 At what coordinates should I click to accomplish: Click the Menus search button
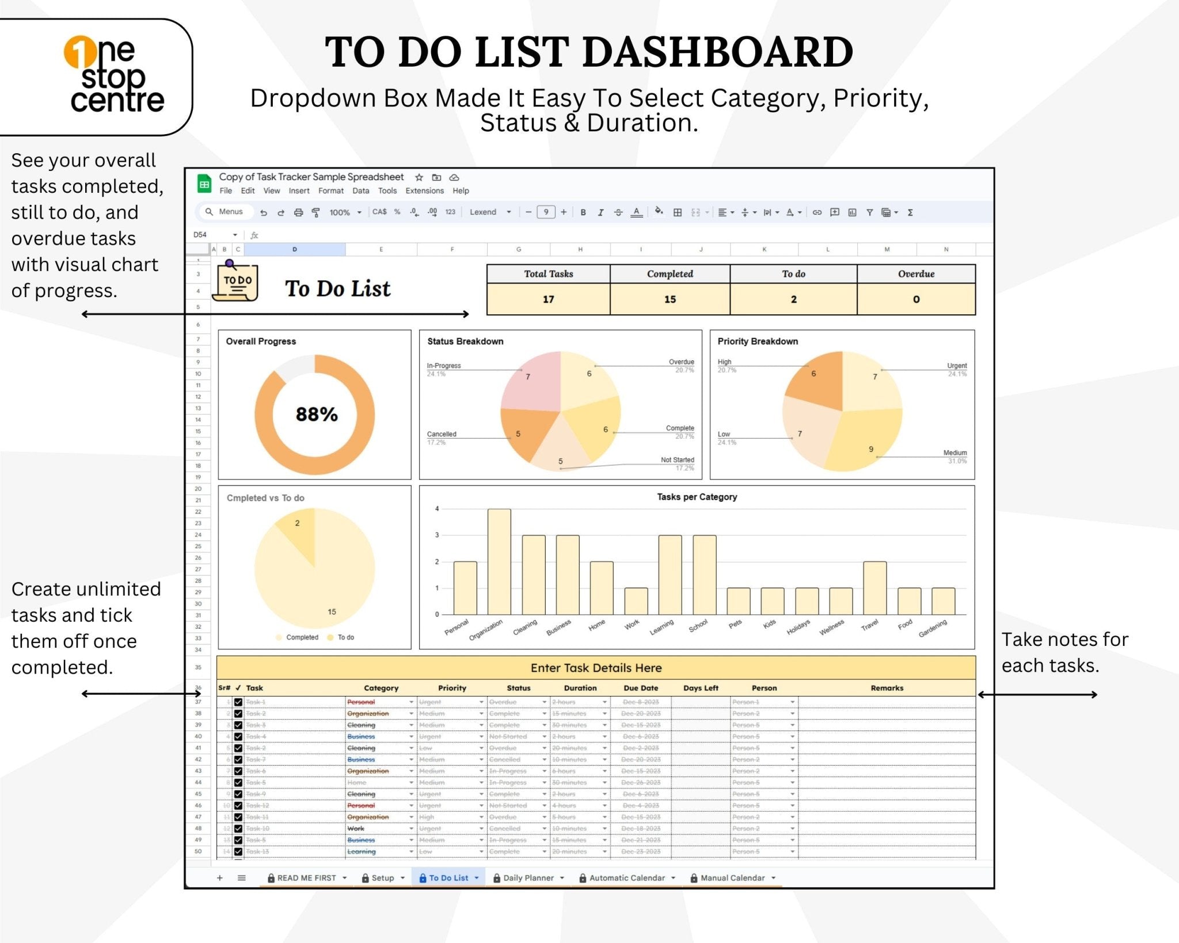pyautogui.click(x=227, y=212)
